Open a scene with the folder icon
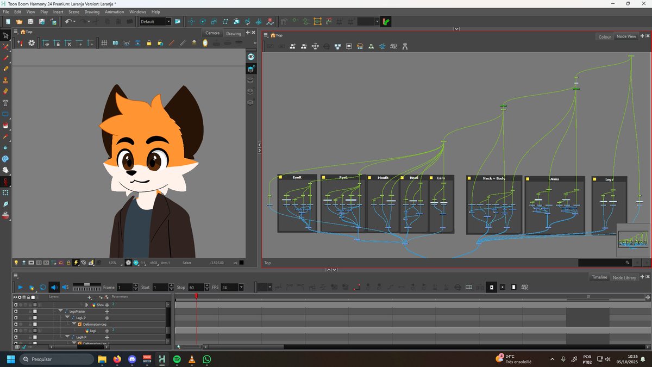The width and height of the screenshot is (652, 367). click(20, 21)
